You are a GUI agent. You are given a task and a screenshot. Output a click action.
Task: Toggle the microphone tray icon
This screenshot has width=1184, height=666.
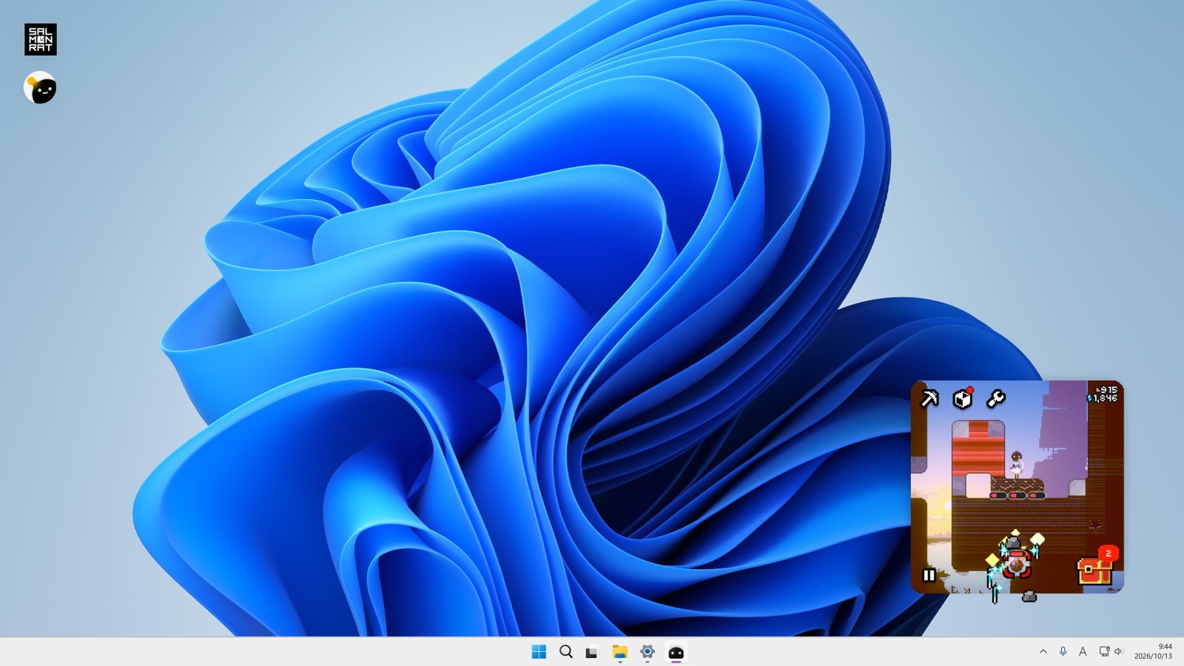pos(1063,652)
